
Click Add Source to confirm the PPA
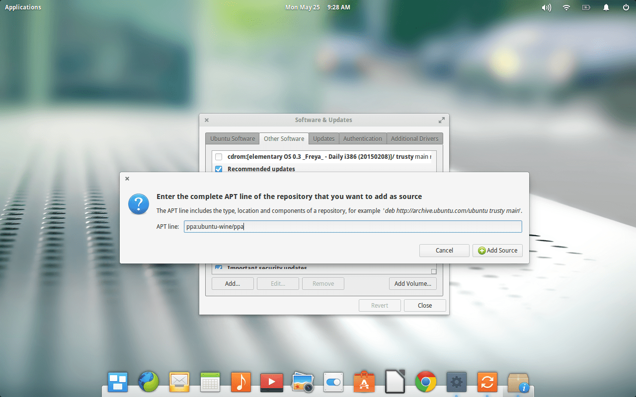coord(497,250)
